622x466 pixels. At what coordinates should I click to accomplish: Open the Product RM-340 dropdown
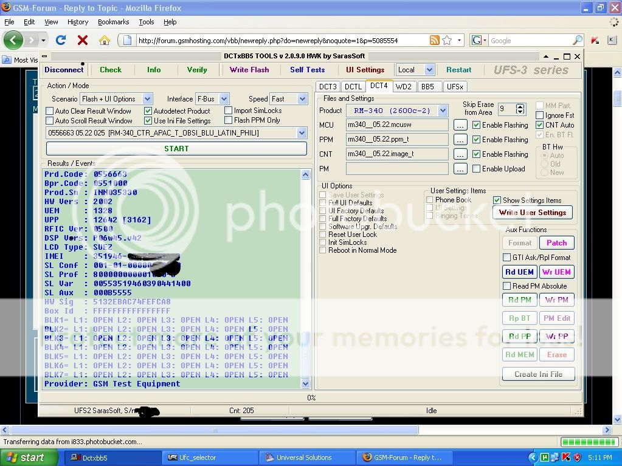coord(443,111)
